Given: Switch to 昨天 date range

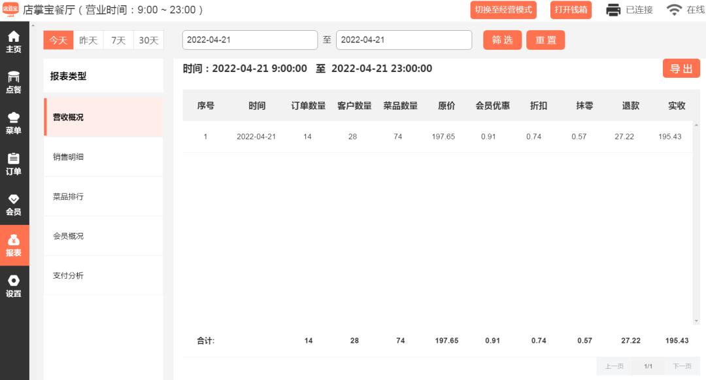Looking at the screenshot, I should pos(88,40).
